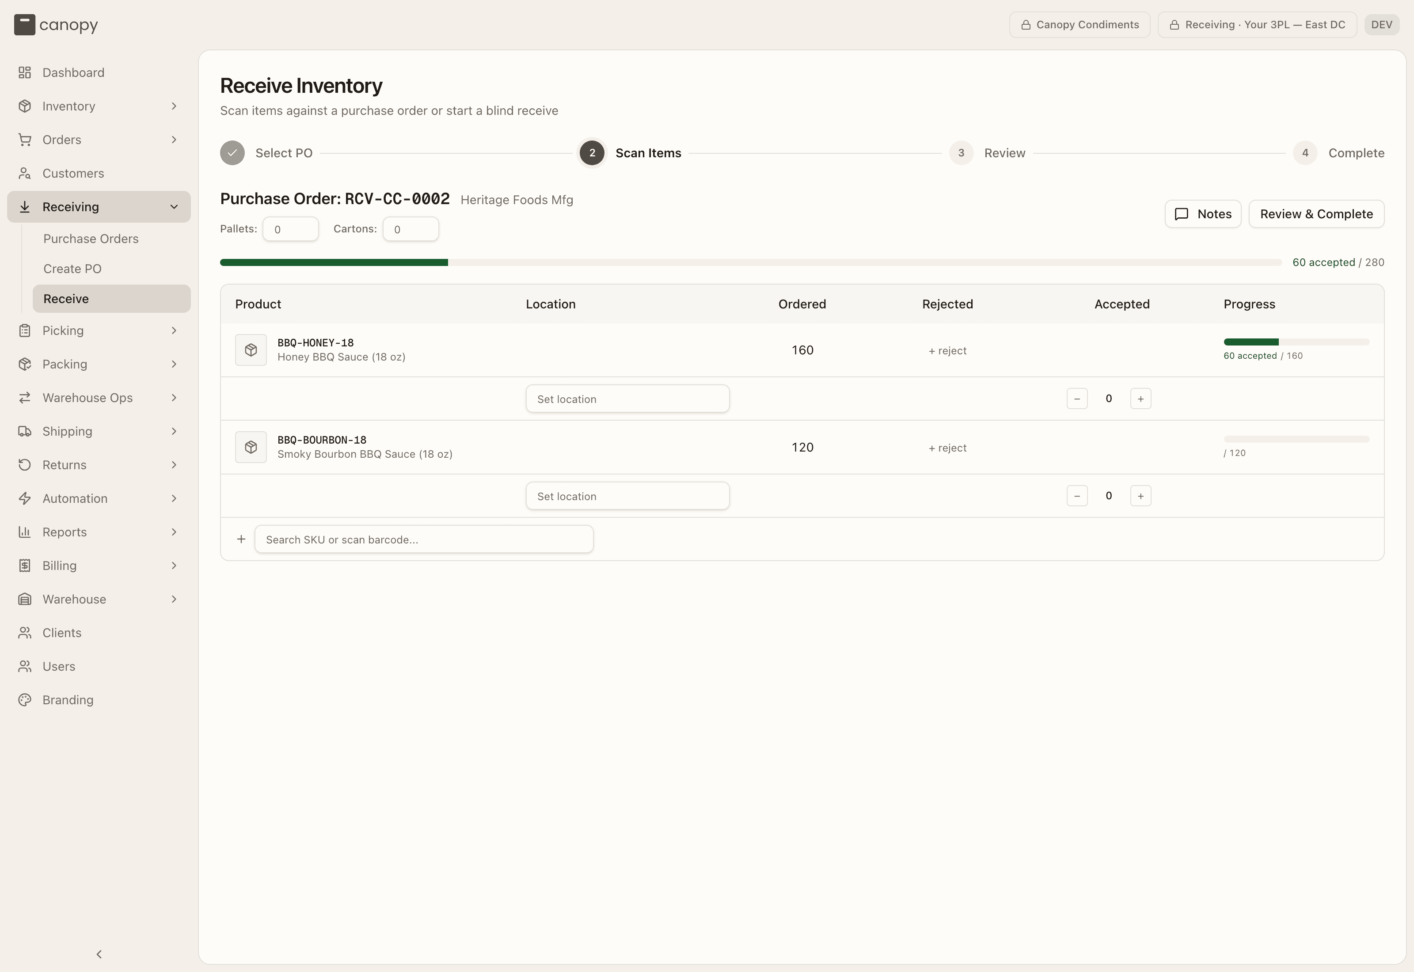Viewport: 1414px width, 972px height.
Task: Click the Customers person icon
Action: pyautogui.click(x=24, y=174)
